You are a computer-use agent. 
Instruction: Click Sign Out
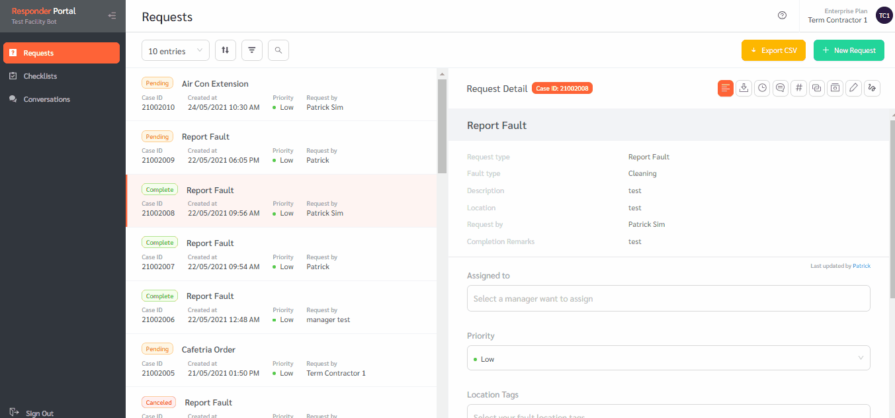click(40, 413)
